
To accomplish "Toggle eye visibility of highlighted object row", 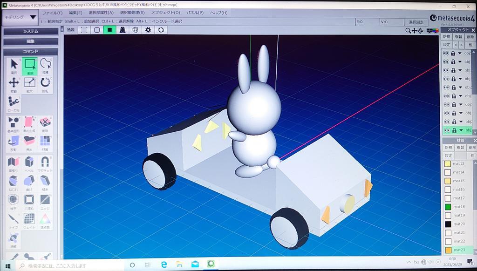I will pos(446,130).
